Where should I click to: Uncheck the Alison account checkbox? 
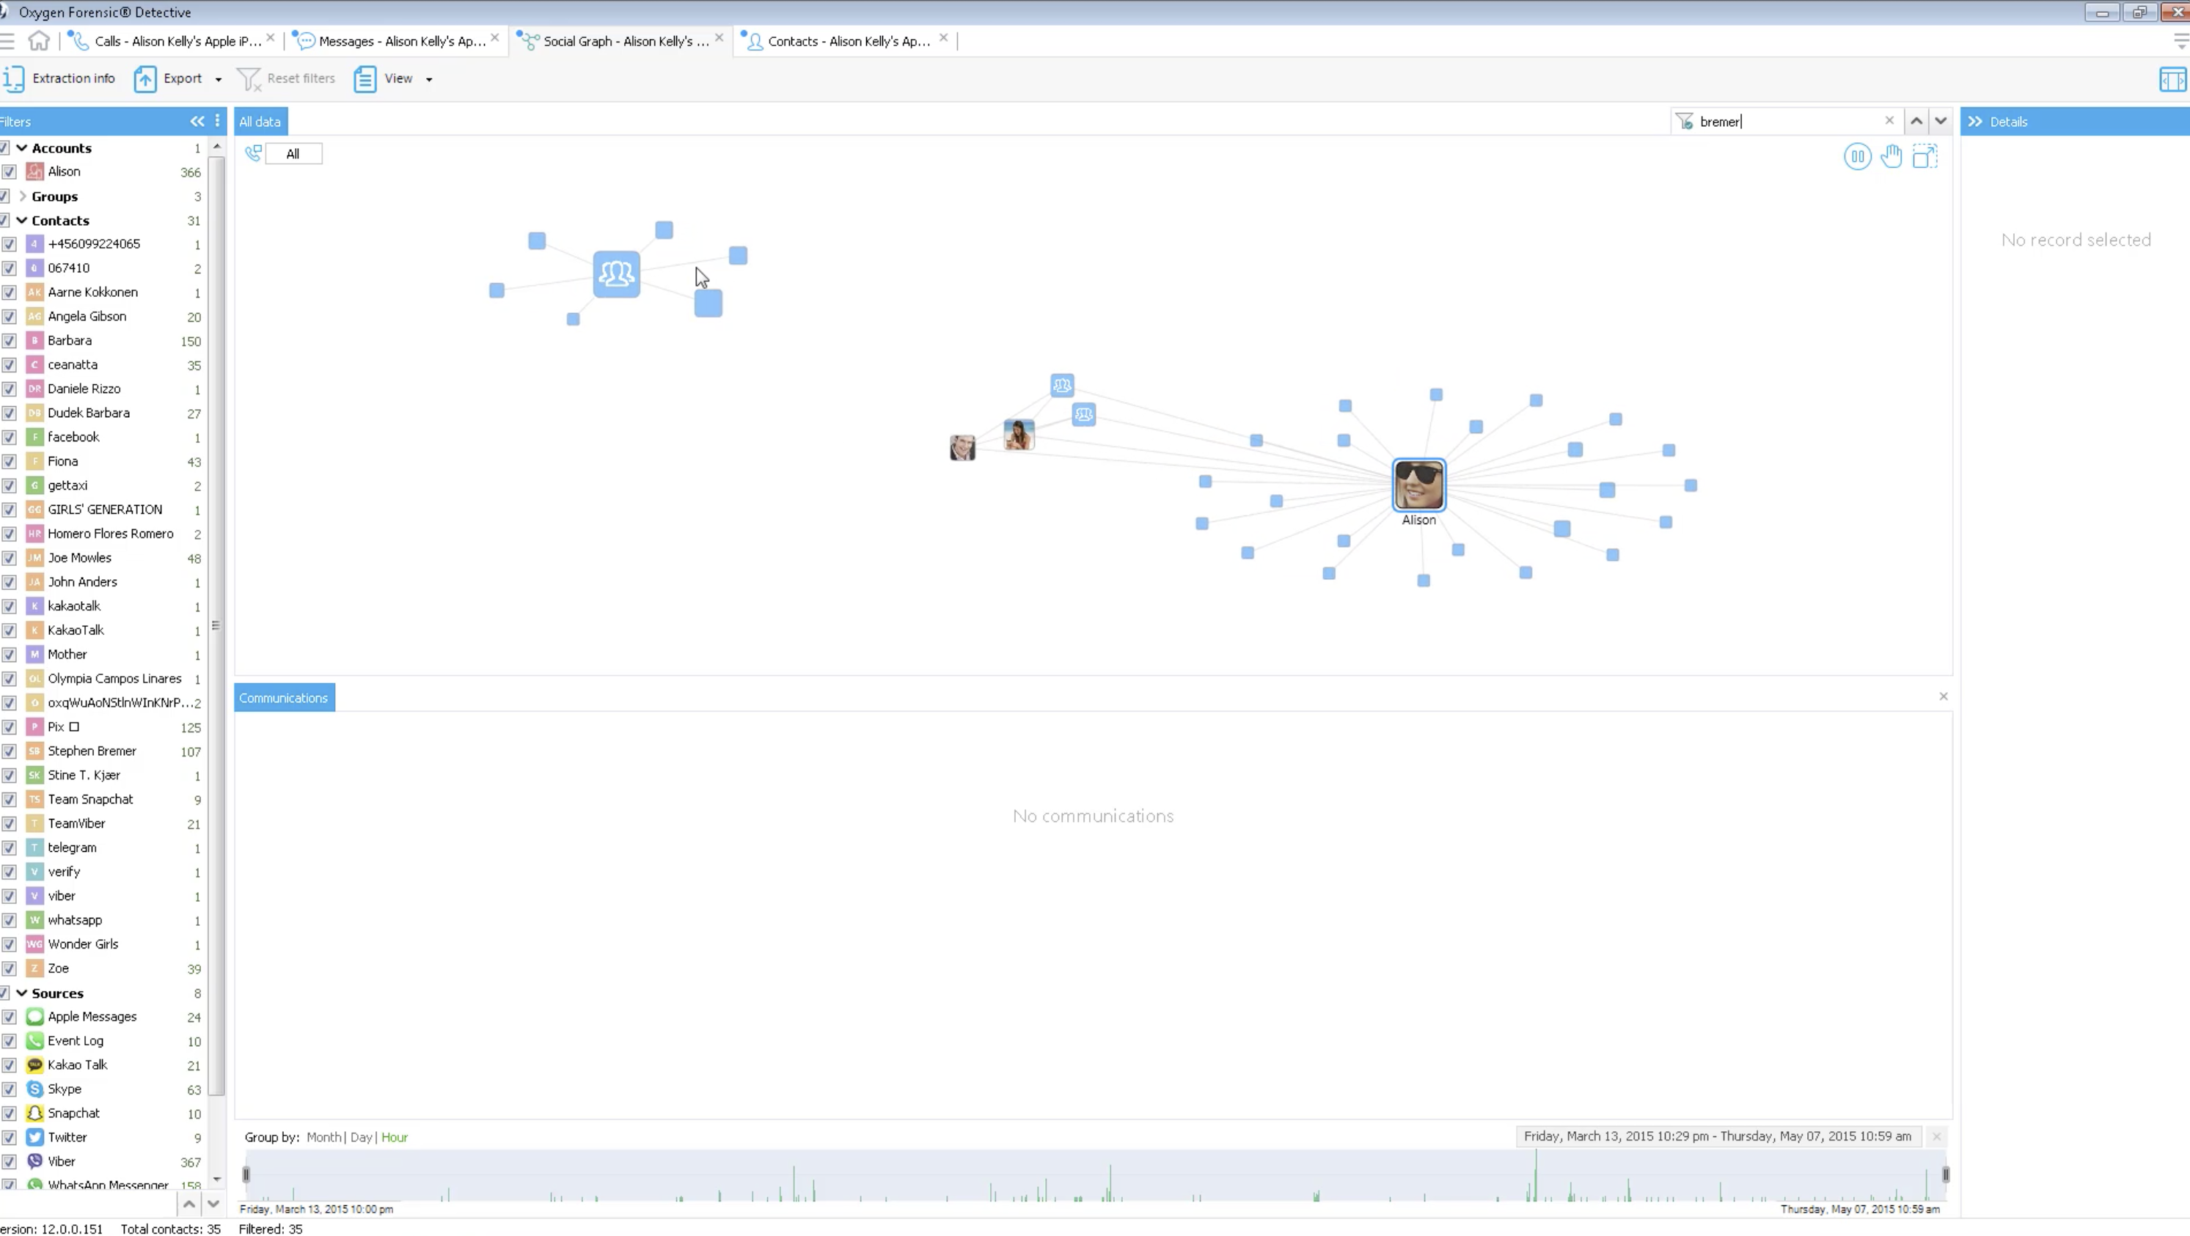click(x=10, y=172)
